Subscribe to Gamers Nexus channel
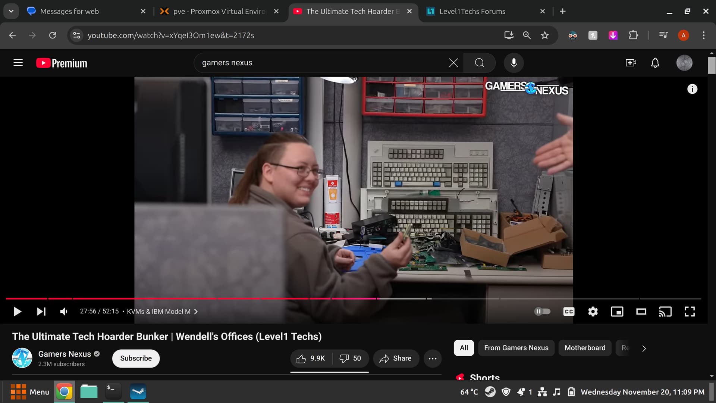The height and width of the screenshot is (403, 716). 136,359
